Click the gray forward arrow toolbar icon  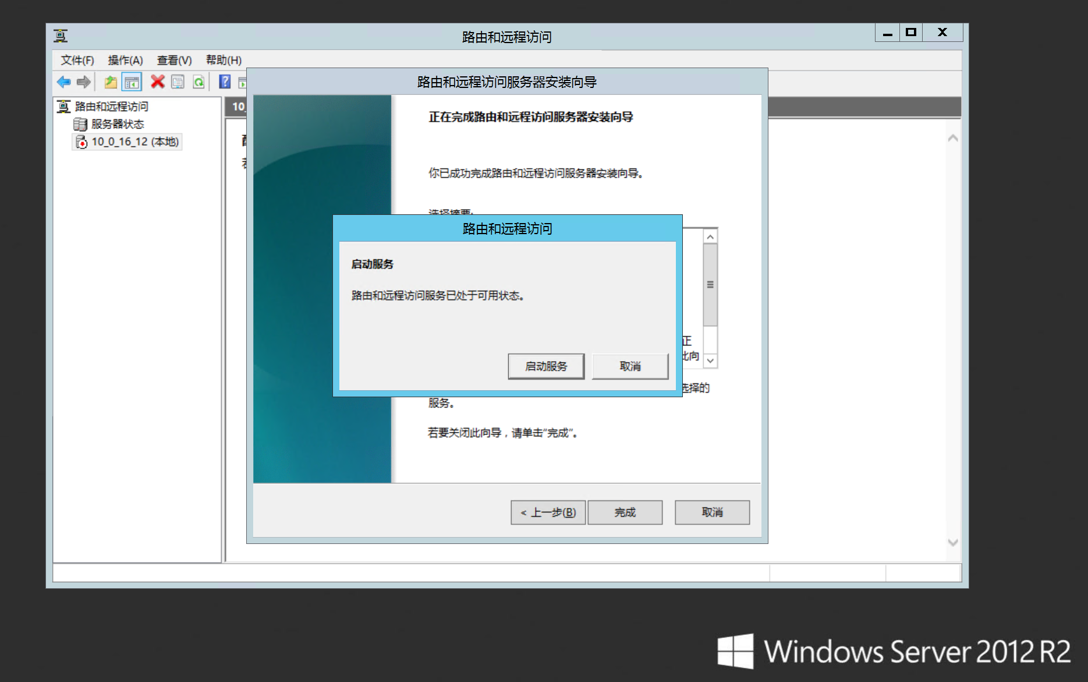[x=84, y=82]
